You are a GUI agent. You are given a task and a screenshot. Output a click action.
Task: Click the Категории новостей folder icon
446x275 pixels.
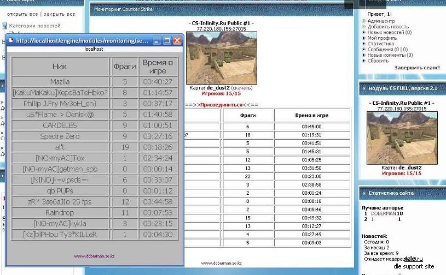pos(4,26)
